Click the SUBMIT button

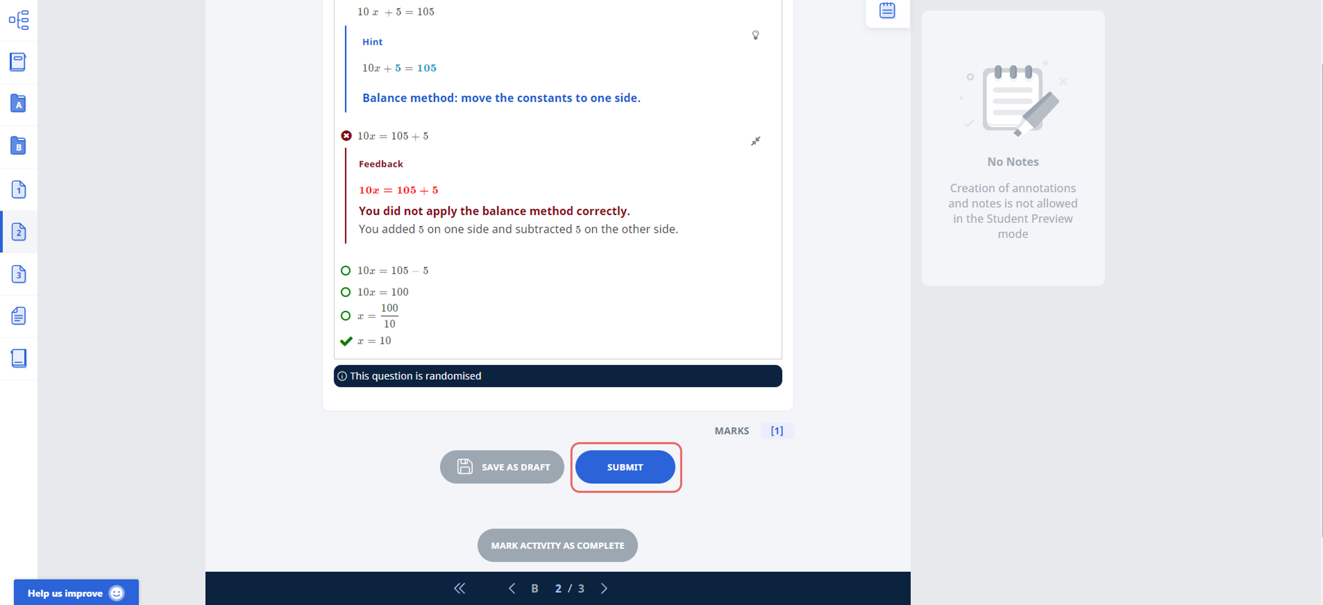625,467
